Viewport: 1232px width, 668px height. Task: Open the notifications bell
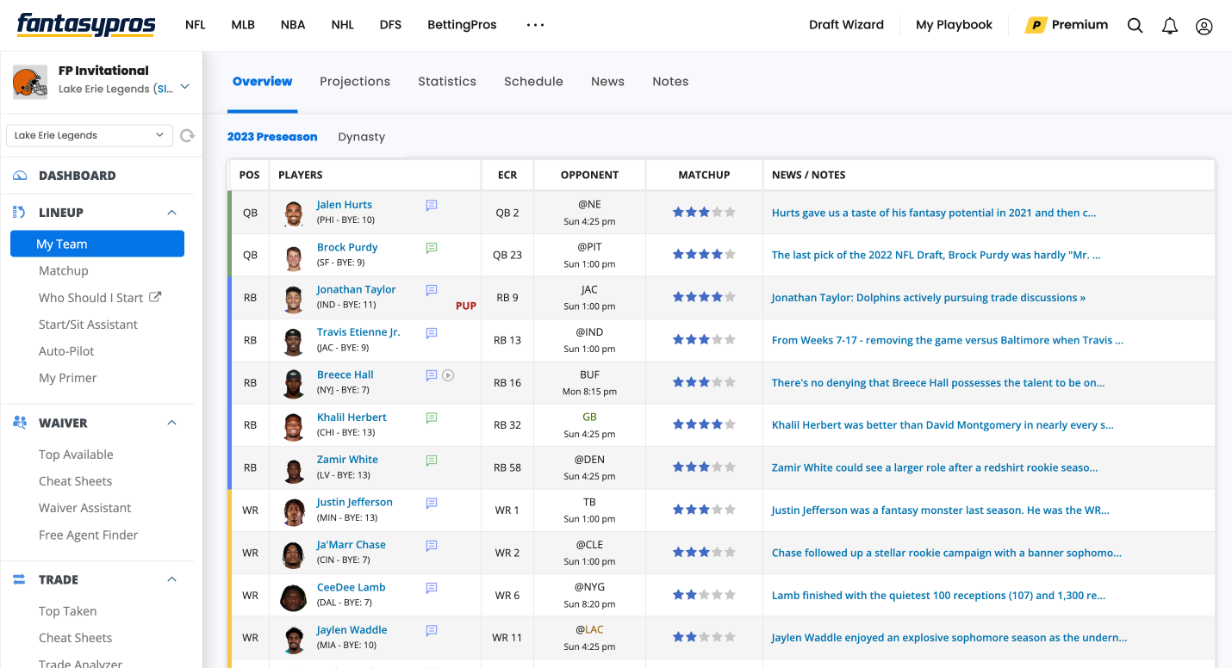pos(1169,26)
